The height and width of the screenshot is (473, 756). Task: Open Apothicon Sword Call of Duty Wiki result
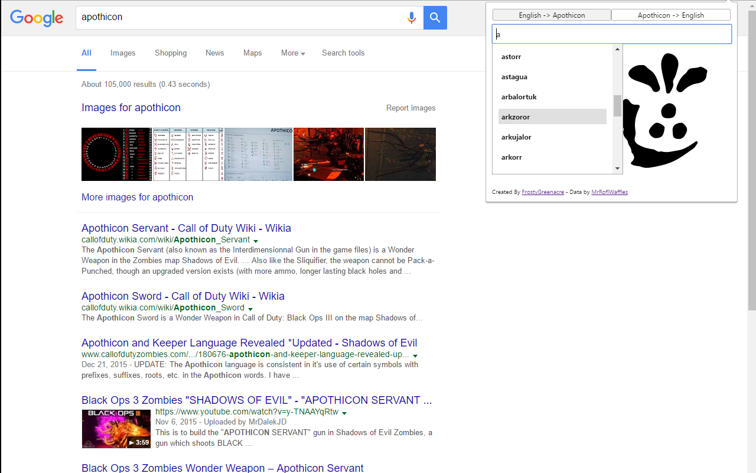pyautogui.click(x=183, y=296)
